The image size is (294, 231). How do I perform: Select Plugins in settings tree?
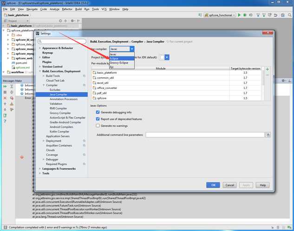(x=47, y=62)
